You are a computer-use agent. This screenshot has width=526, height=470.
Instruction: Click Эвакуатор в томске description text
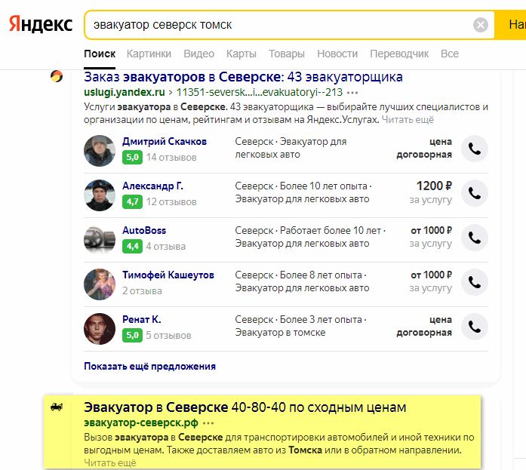(x=280, y=332)
